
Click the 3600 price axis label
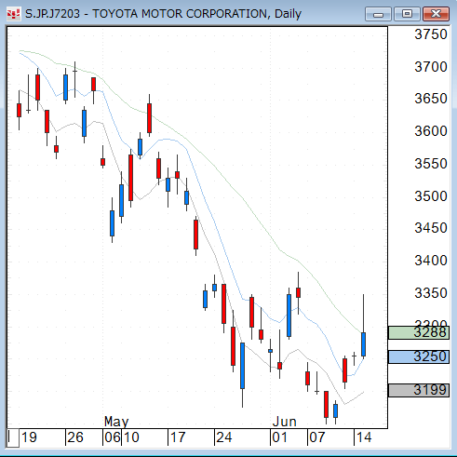(x=431, y=131)
